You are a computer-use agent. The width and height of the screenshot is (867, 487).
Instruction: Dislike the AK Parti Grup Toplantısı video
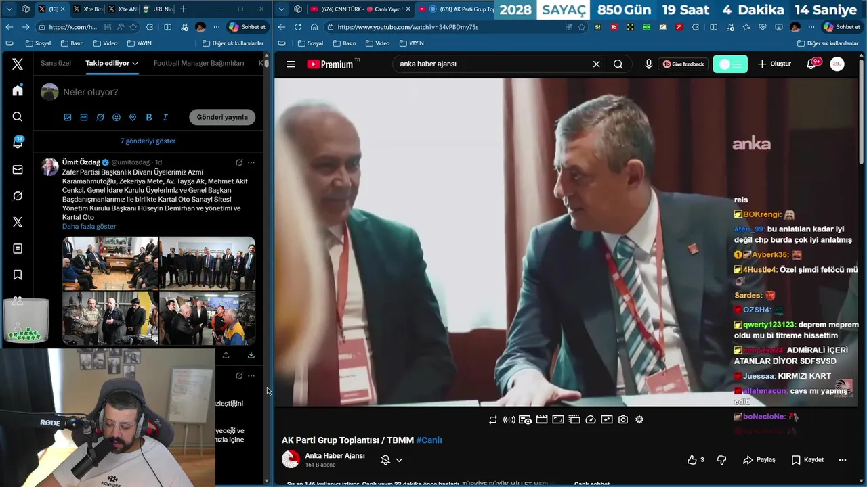pos(721,460)
